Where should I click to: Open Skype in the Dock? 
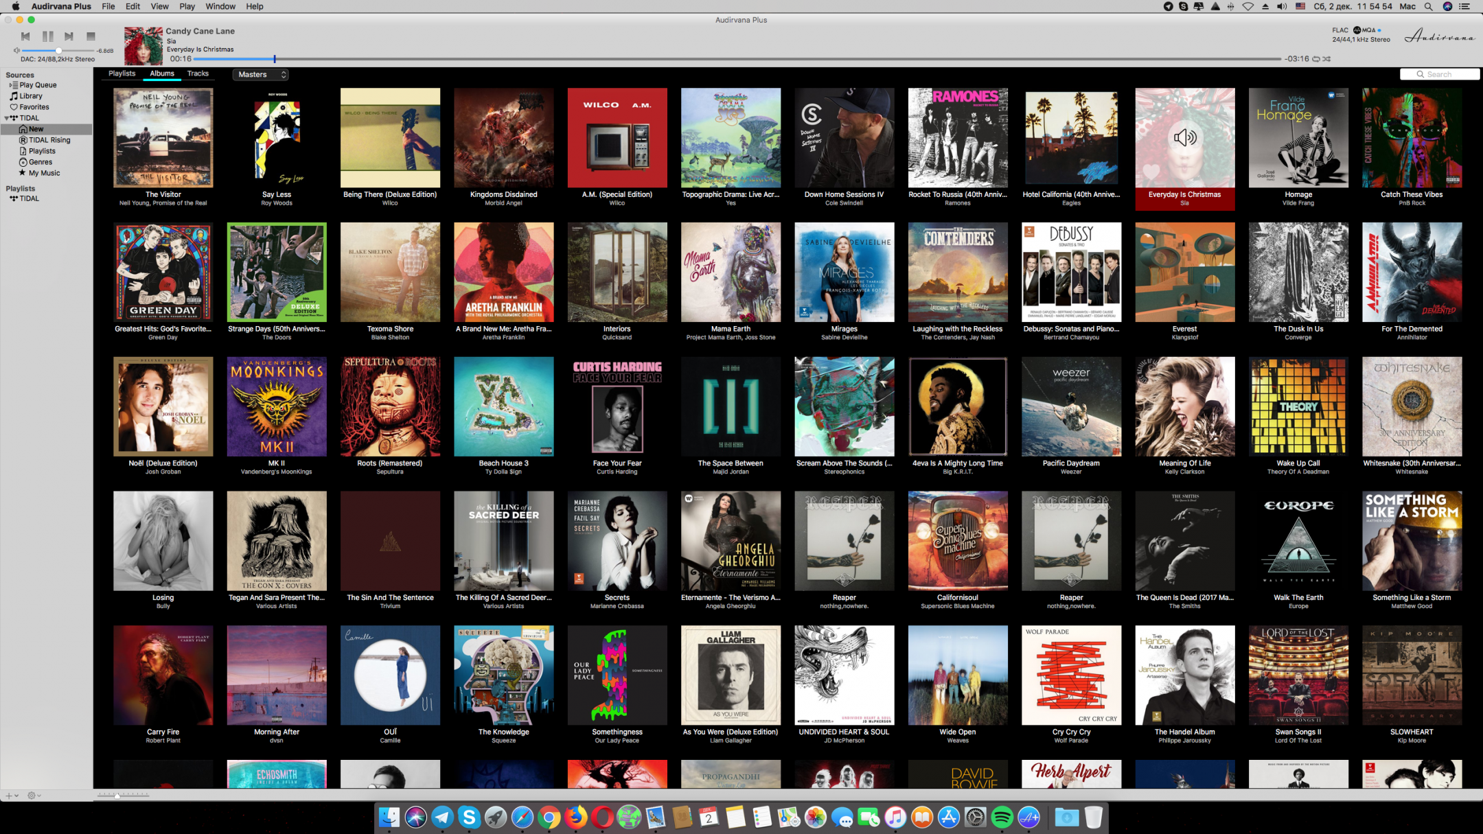[469, 817]
